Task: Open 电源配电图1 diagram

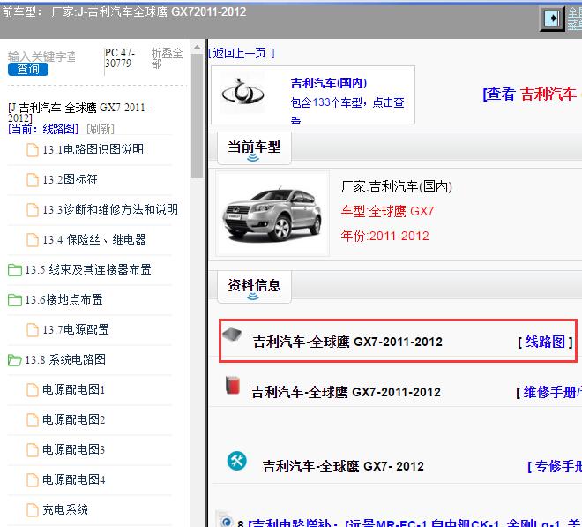Action: pyautogui.click(x=73, y=389)
